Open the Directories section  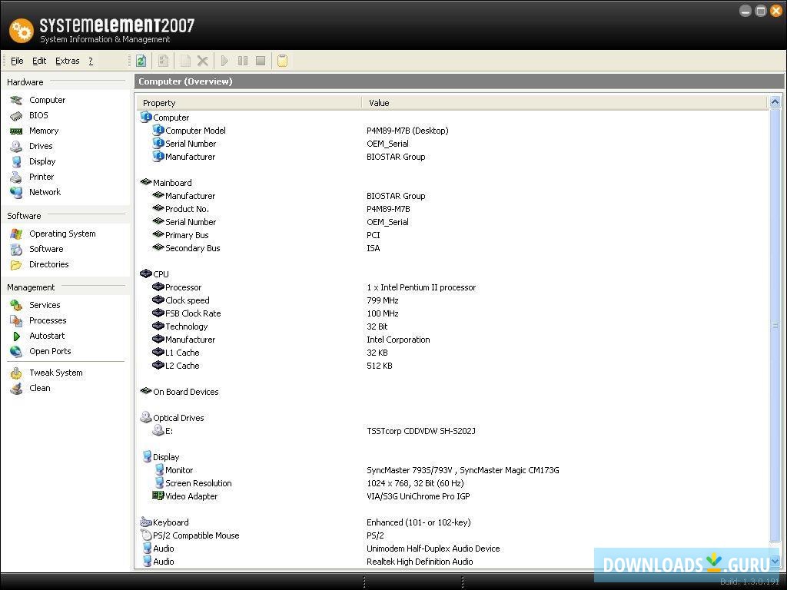(x=48, y=264)
